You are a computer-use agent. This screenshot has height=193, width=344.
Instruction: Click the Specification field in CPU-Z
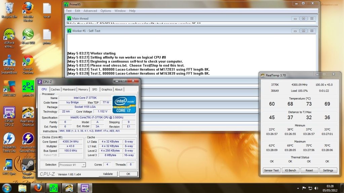(x=97, y=117)
